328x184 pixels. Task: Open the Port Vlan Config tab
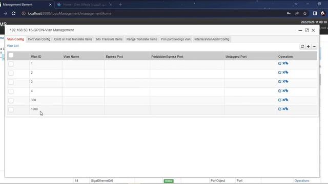(x=39, y=39)
